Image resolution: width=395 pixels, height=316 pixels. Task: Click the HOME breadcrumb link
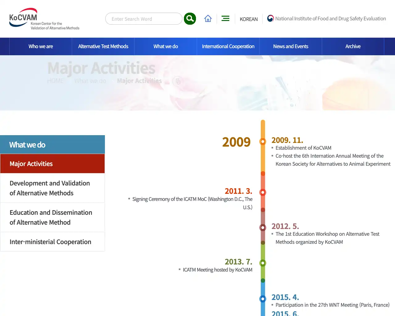pyautogui.click(x=55, y=81)
